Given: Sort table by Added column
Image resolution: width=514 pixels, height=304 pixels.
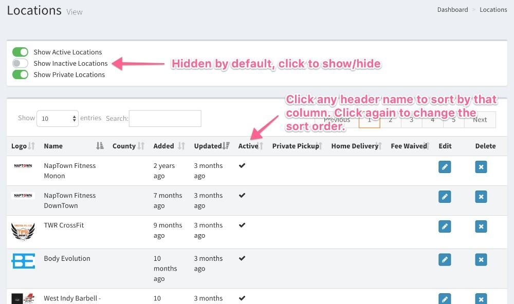Looking at the screenshot, I should [x=169, y=146].
